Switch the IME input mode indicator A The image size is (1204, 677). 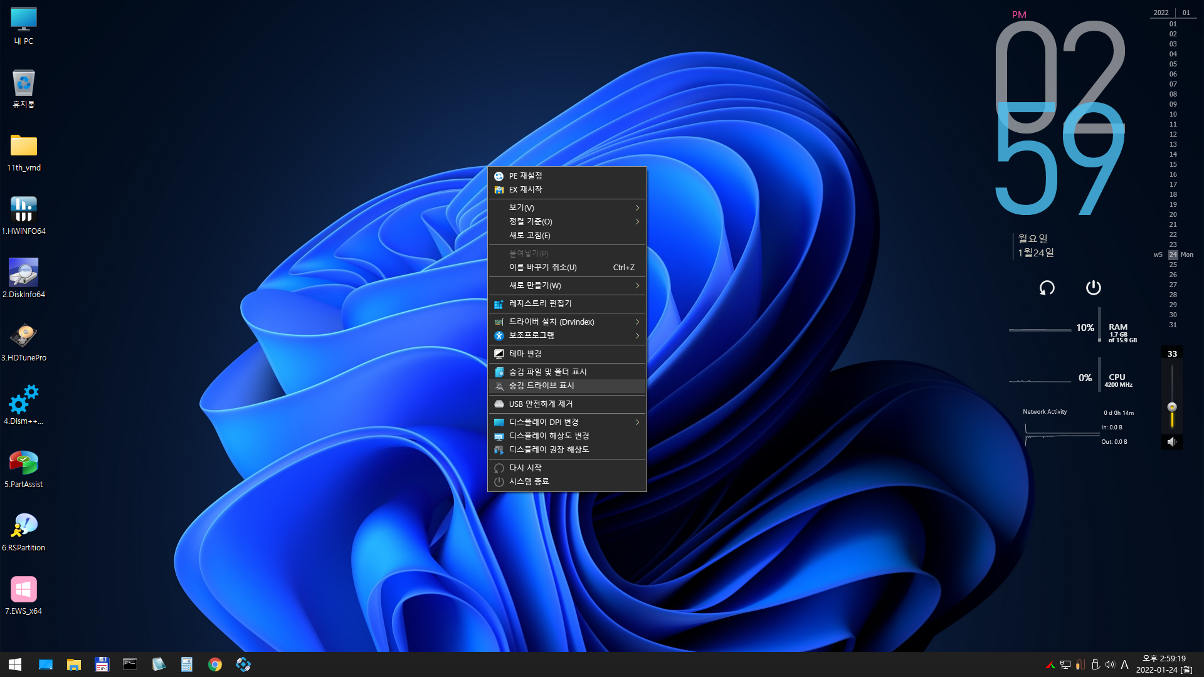coord(1124,665)
